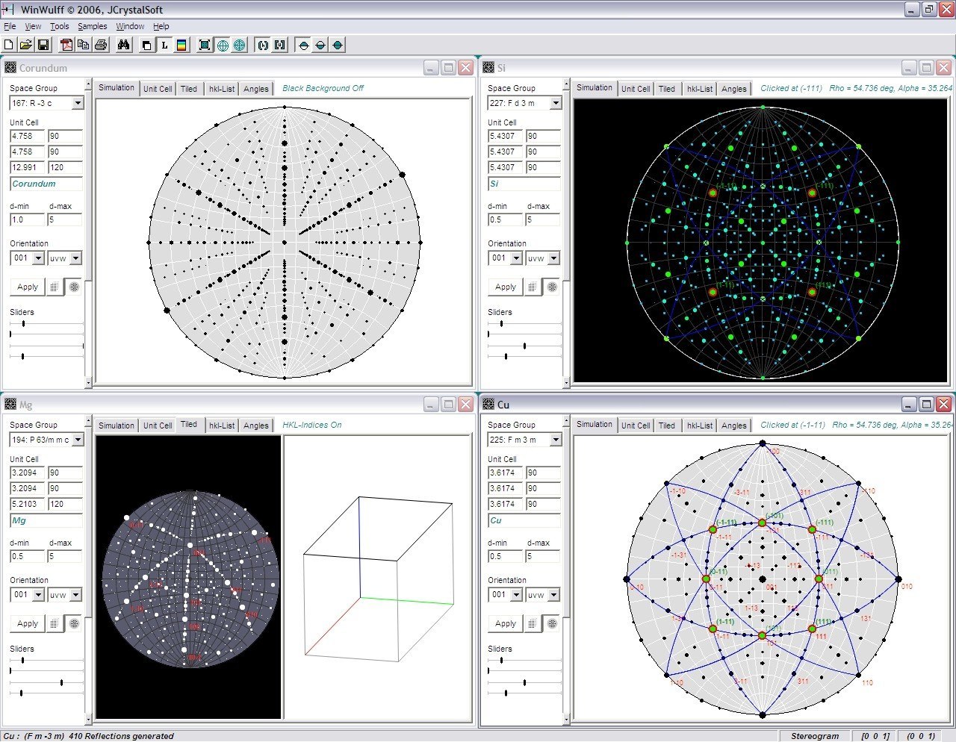Click Corundum unit cell field 12.991

(28, 167)
